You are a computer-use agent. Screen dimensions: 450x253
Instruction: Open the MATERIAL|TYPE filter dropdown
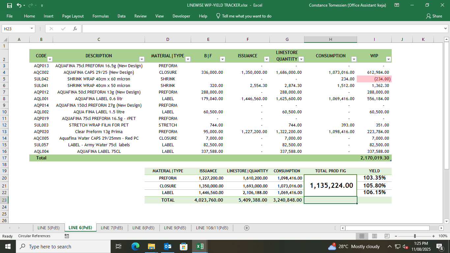(x=188, y=59)
